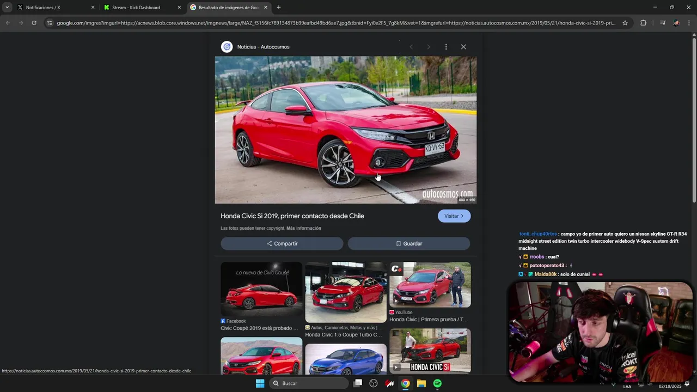Viewport: 697px width, 392px height.
Task: Open a new browser tab
Action: [279, 8]
